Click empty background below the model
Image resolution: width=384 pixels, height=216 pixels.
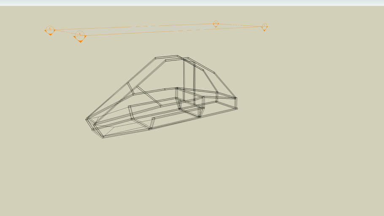(190, 177)
